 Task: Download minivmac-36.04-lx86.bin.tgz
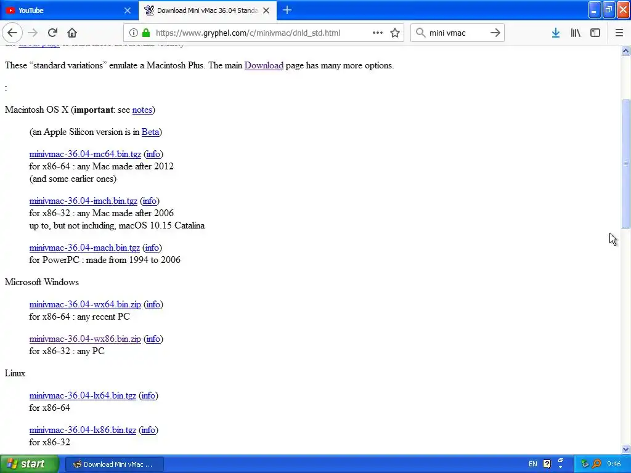point(83,430)
